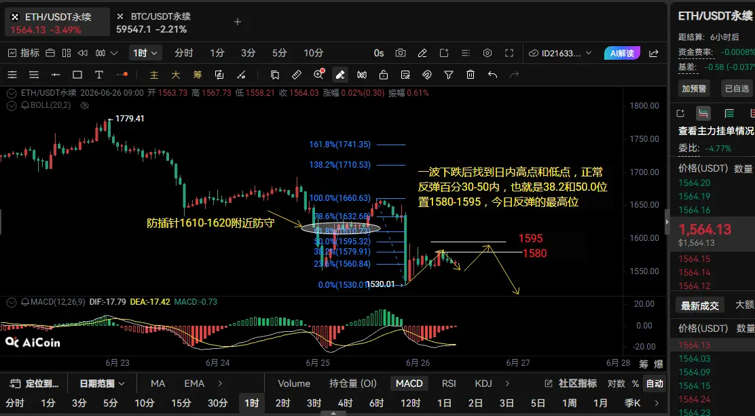Viewport: 755px width, 416px height.
Task: Expand more periods chevron after 季K
Action: pos(657,404)
